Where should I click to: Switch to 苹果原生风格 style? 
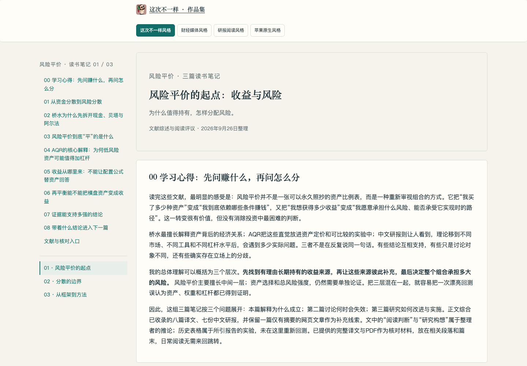[x=268, y=30]
